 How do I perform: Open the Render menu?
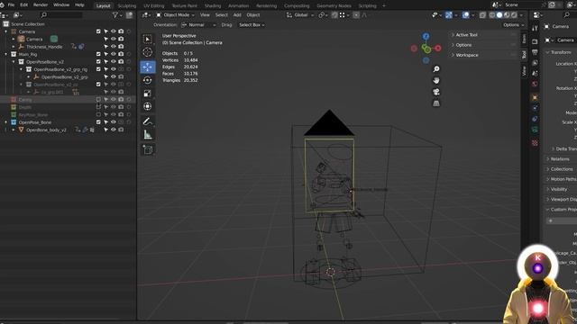pos(41,5)
